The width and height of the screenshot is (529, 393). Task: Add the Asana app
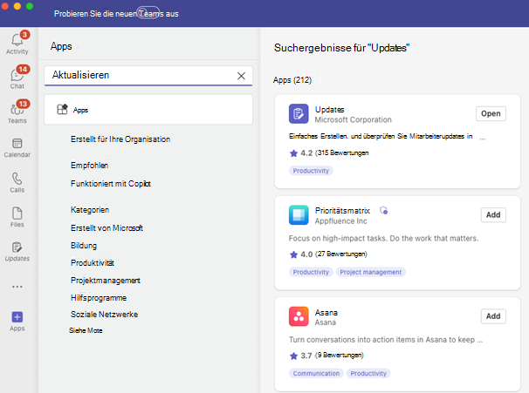click(x=493, y=316)
